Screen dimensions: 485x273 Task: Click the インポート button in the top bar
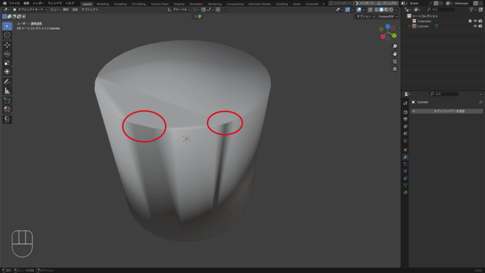pyautogui.click(x=363, y=3)
